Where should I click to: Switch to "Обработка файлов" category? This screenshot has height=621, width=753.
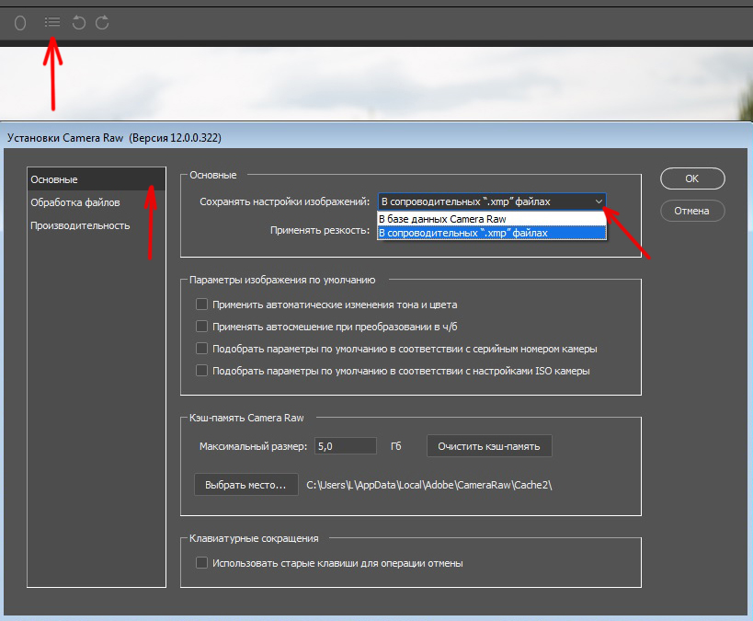tap(74, 201)
